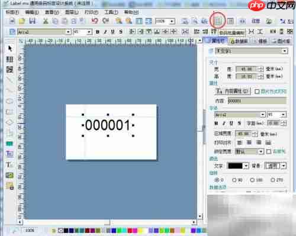The height and width of the screenshot is (236, 296).
Task: Toggle italic I in formatting toolbar
Action: click(105, 32)
